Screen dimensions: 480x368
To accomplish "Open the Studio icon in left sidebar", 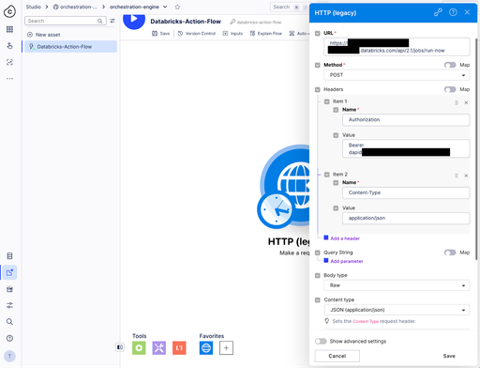I will (x=9, y=272).
